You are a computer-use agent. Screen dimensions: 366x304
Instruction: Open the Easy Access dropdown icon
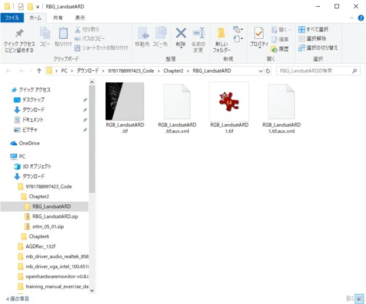[238, 39]
